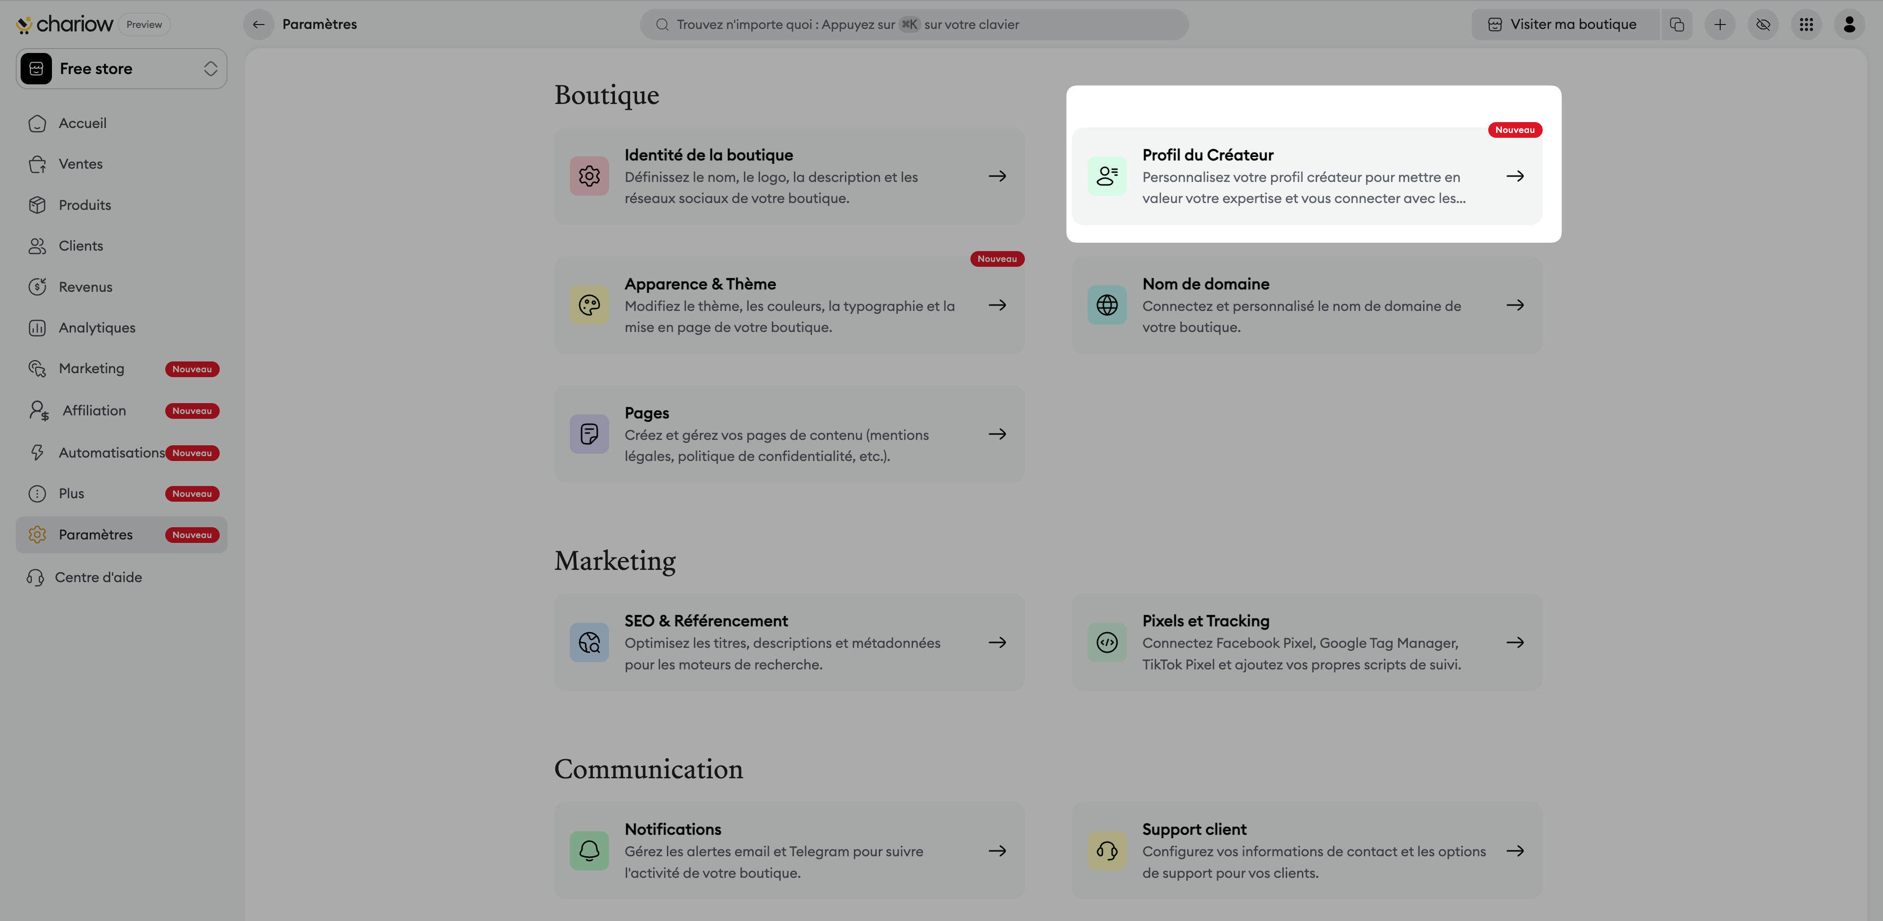
Task: Click the plus icon in top bar
Action: [x=1719, y=24]
